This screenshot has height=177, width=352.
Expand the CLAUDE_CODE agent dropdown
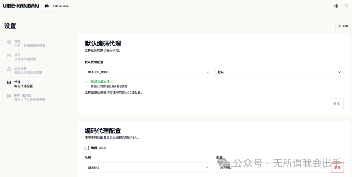[x=149, y=72]
